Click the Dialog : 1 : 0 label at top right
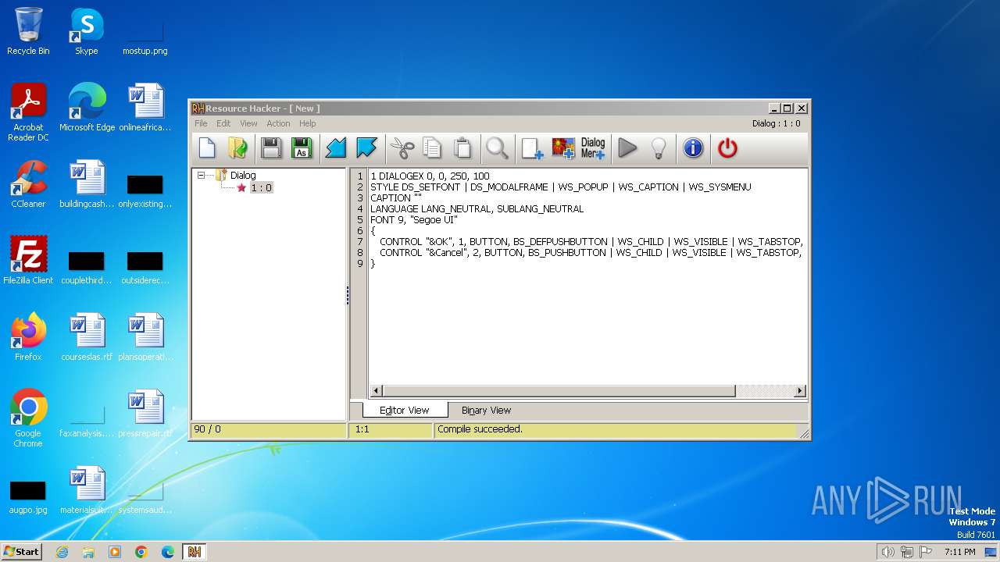This screenshot has width=1000, height=562. pyautogui.click(x=776, y=123)
